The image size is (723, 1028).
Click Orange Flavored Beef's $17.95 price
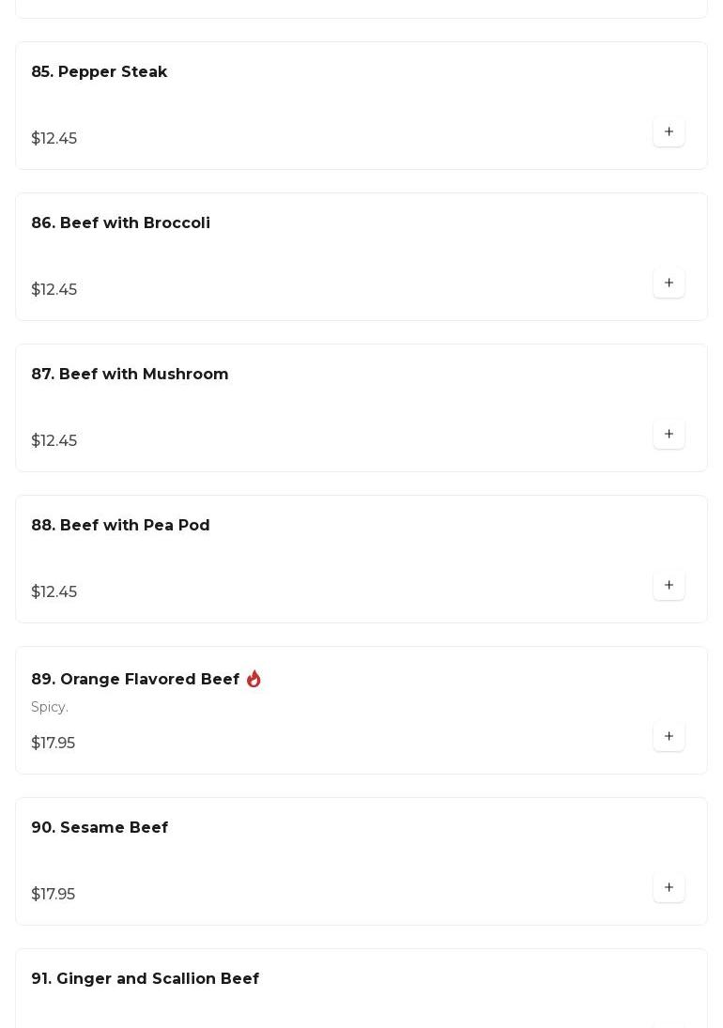point(54,744)
